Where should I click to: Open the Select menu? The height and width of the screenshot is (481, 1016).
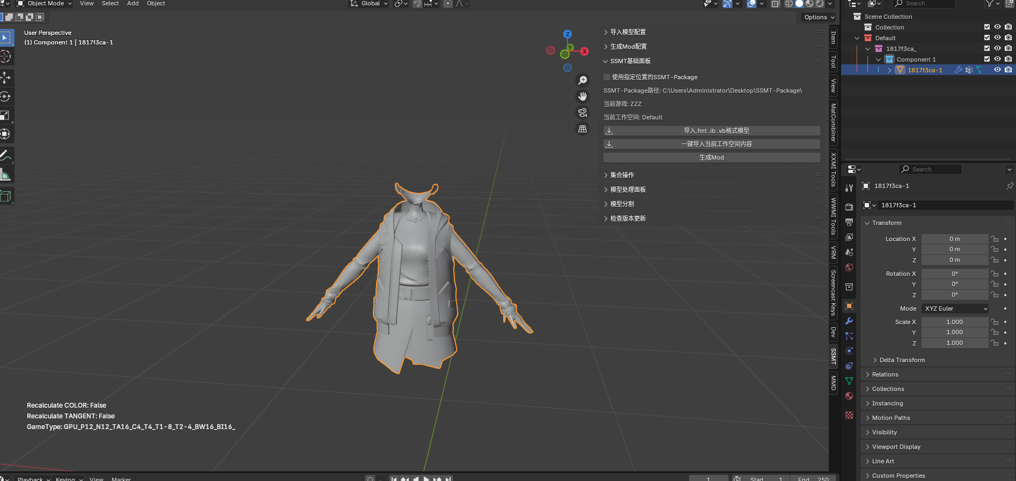click(x=111, y=4)
